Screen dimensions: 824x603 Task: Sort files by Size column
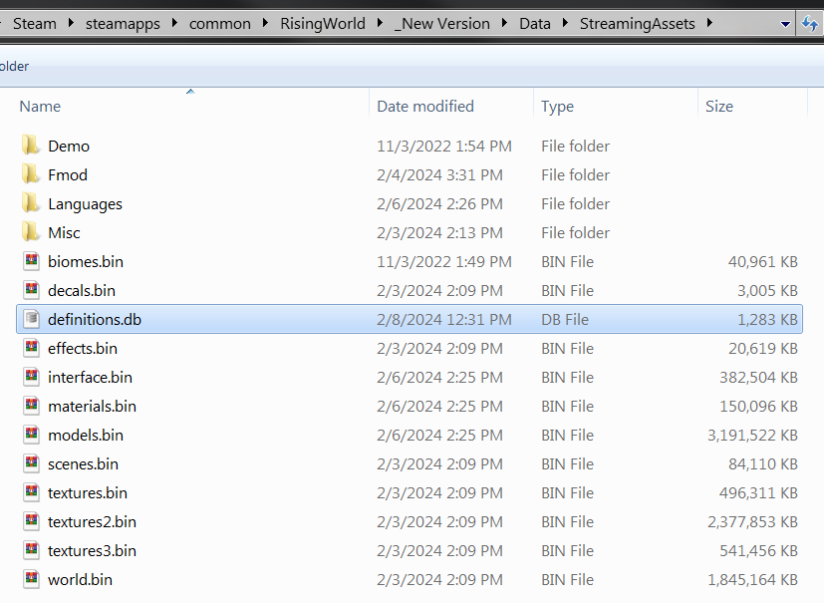pos(719,107)
